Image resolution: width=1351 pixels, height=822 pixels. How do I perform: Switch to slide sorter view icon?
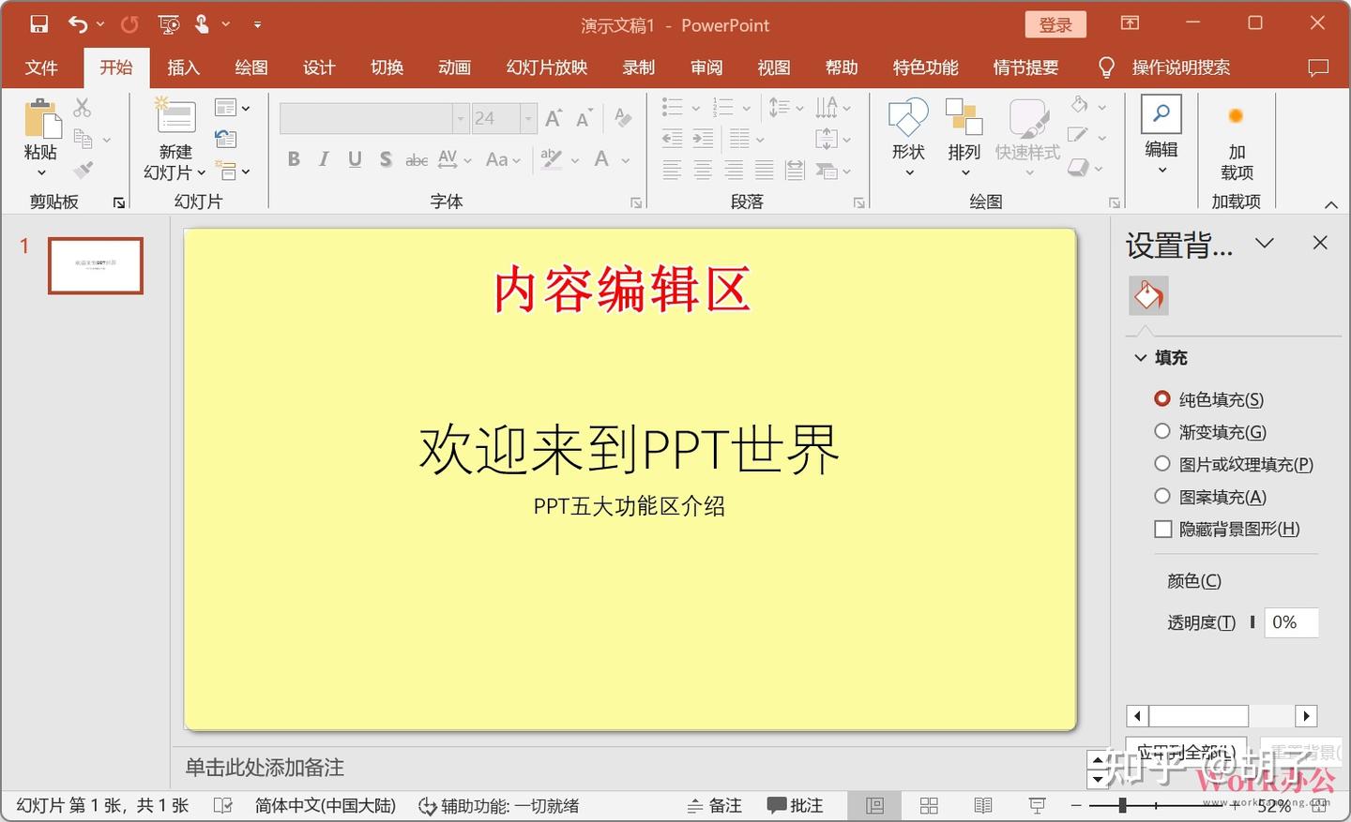(x=928, y=805)
